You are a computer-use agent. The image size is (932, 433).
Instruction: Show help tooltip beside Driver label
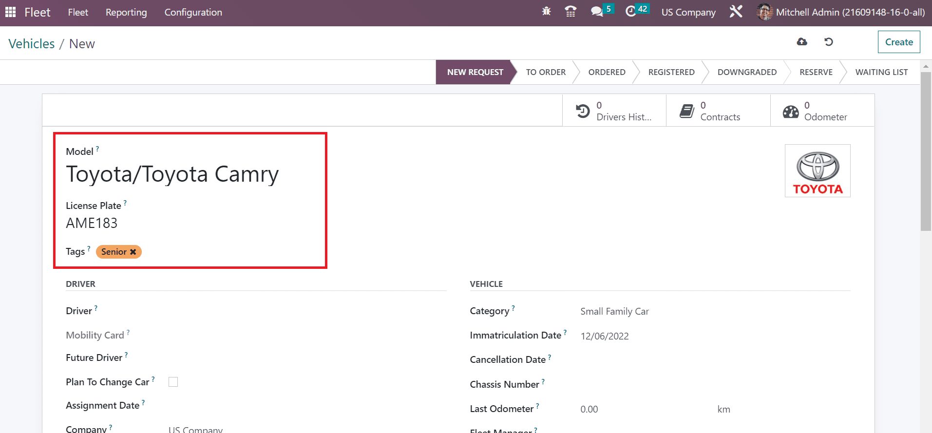[x=96, y=308]
